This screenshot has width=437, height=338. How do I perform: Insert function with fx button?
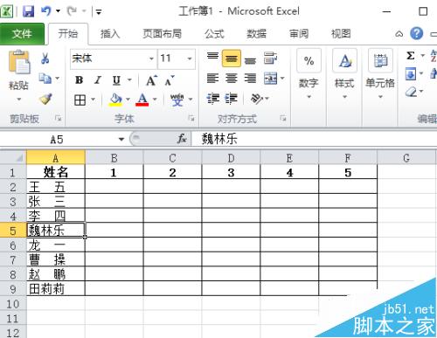coord(182,139)
